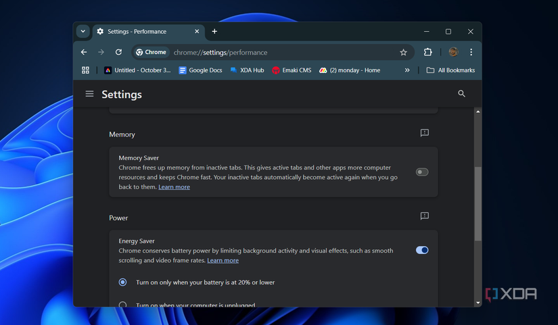Close the Chrome window
The width and height of the screenshot is (558, 325).
[x=471, y=32]
